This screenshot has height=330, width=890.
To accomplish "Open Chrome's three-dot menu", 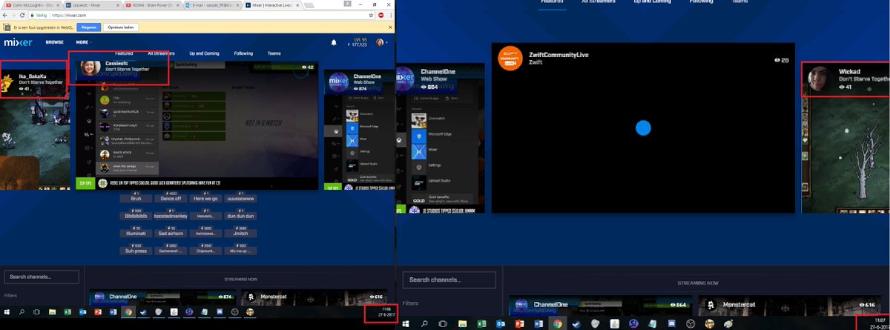I will 391,15.
